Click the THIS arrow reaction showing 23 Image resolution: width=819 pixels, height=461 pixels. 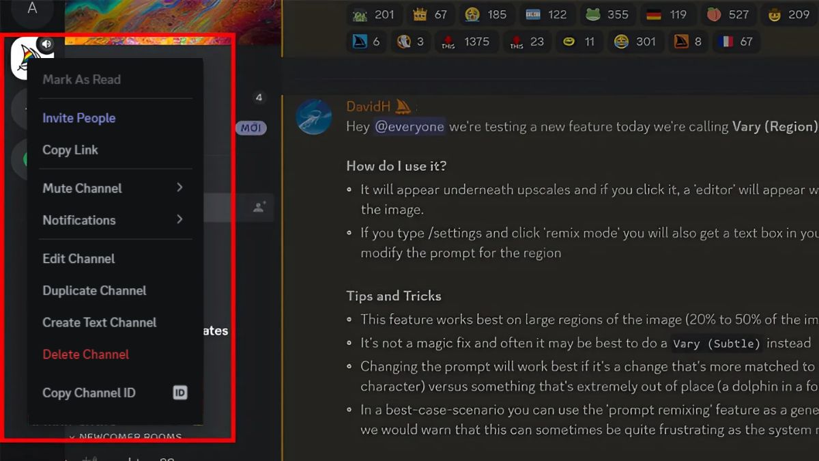pos(526,42)
